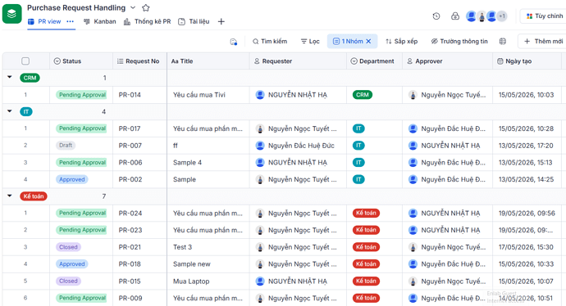
Task: Open Trường thông tin field settings
Action: pos(459,42)
